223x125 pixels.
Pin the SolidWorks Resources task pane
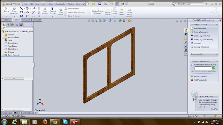pos(220,20)
